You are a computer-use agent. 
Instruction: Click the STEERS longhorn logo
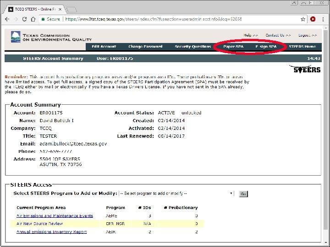tap(305, 69)
